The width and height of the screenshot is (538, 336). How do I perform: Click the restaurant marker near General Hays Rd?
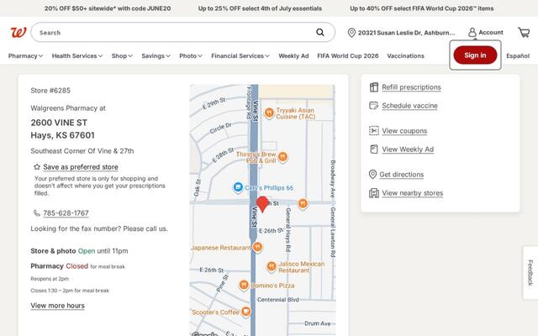click(x=303, y=203)
